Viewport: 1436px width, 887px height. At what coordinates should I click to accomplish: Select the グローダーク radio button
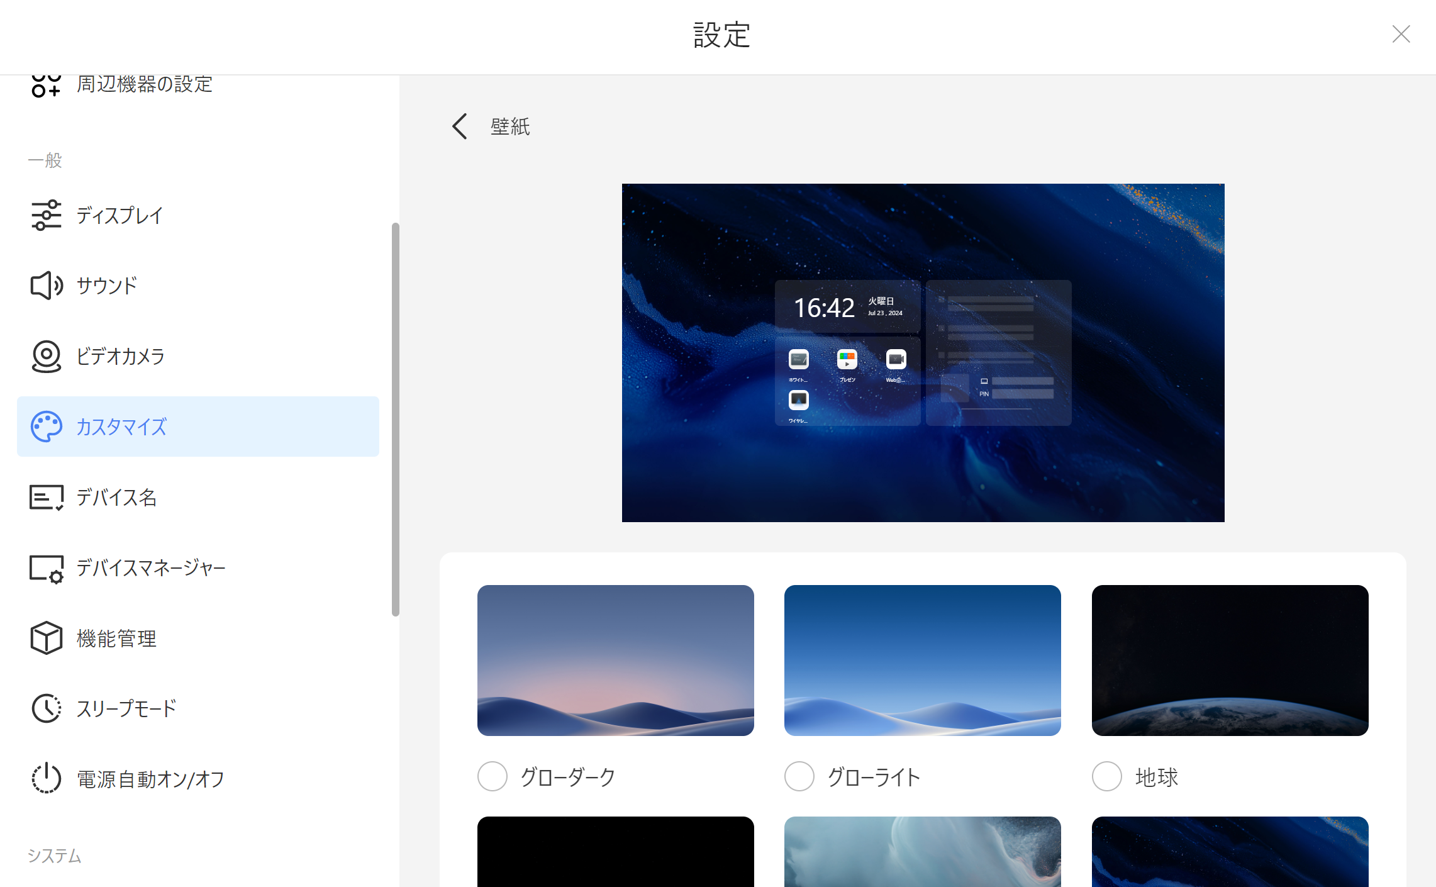click(x=492, y=776)
